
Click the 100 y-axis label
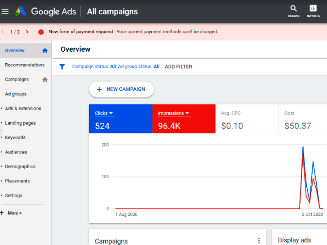[x=105, y=177]
